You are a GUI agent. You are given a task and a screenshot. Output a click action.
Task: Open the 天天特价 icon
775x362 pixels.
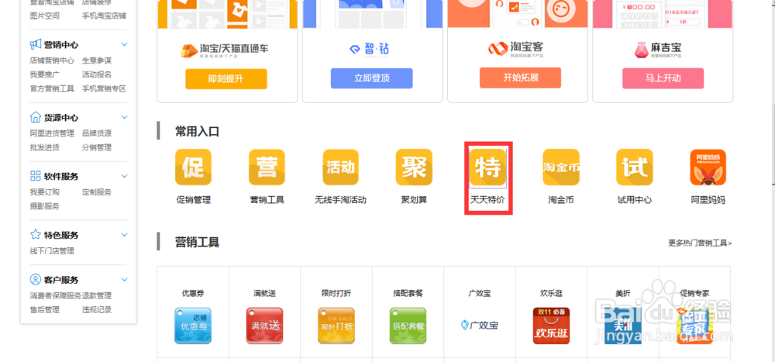coord(487,167)
